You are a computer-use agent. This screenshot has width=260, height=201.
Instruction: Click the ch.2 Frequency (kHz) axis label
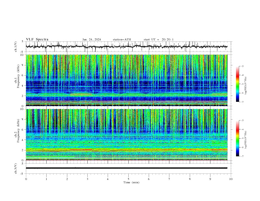point(17,131)
